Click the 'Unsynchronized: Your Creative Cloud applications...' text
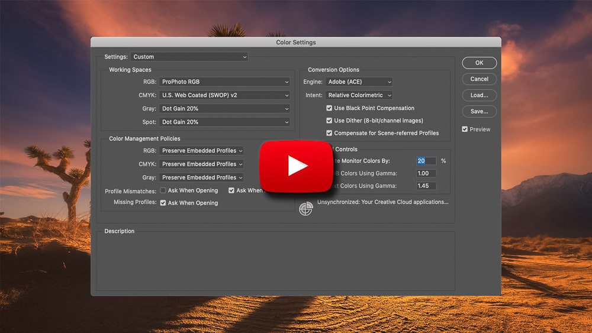This screenshot has height=333, width=592. pos(382,202)
